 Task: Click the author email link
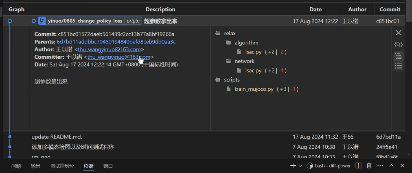click(109, 49)
